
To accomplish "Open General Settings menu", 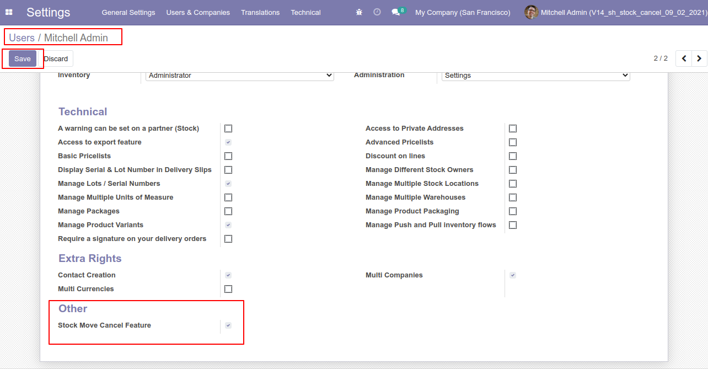I will [x=128, y=12].
